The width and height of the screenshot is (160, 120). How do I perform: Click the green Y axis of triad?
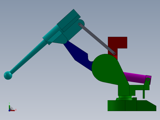[9, 107]
